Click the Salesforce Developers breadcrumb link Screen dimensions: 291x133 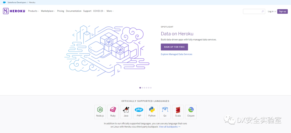[17, 2]
